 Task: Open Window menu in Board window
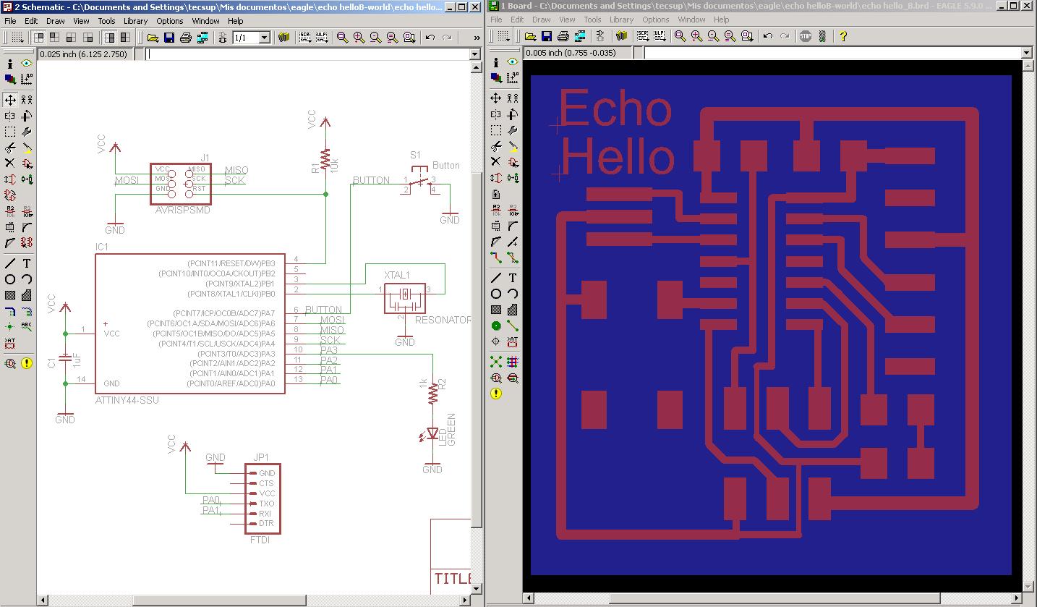click(691, 20)
